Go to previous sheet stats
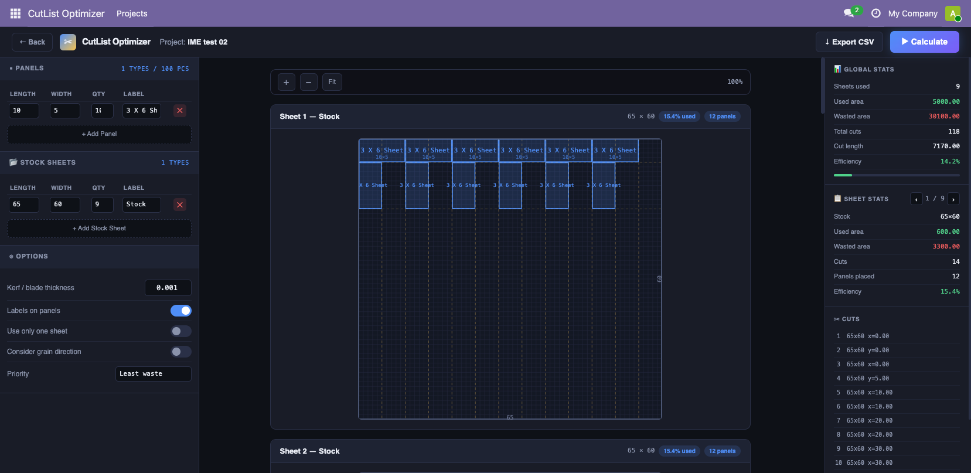 917,199
